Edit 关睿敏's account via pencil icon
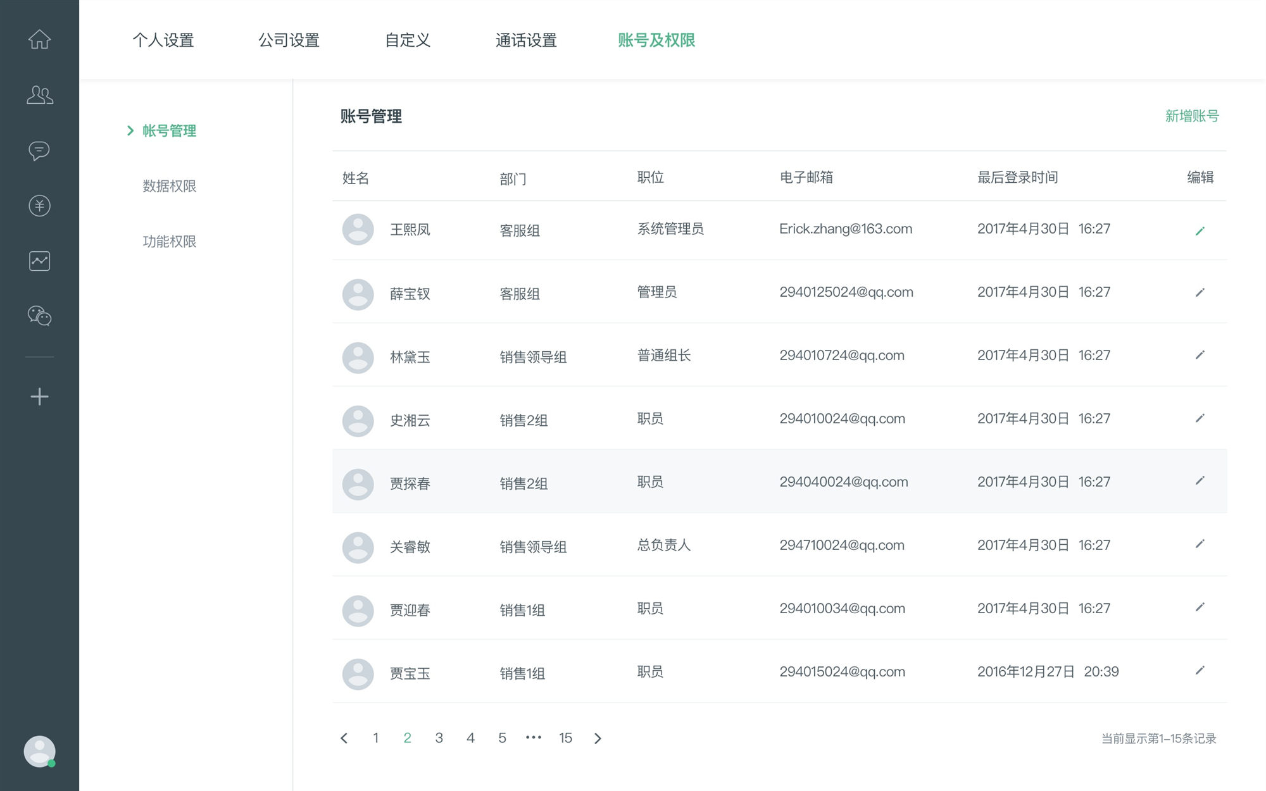 pyautogui.click(x=1200, y=544)
